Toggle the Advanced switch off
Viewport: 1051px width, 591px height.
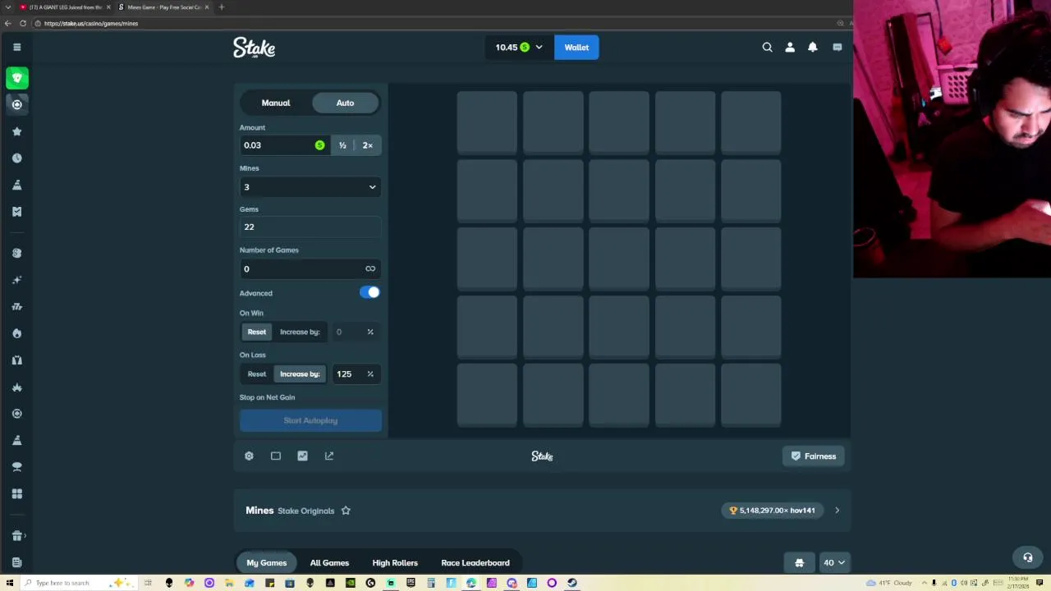pos(369,292)
